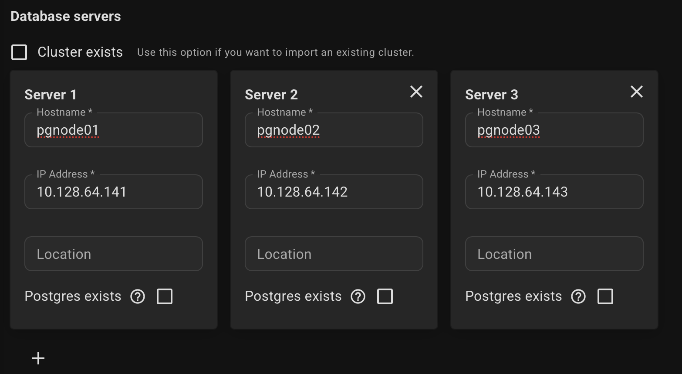Click the IP Address field showing 10.128.64.143
This screenshot has width=682, height=374.
(554, 192)
